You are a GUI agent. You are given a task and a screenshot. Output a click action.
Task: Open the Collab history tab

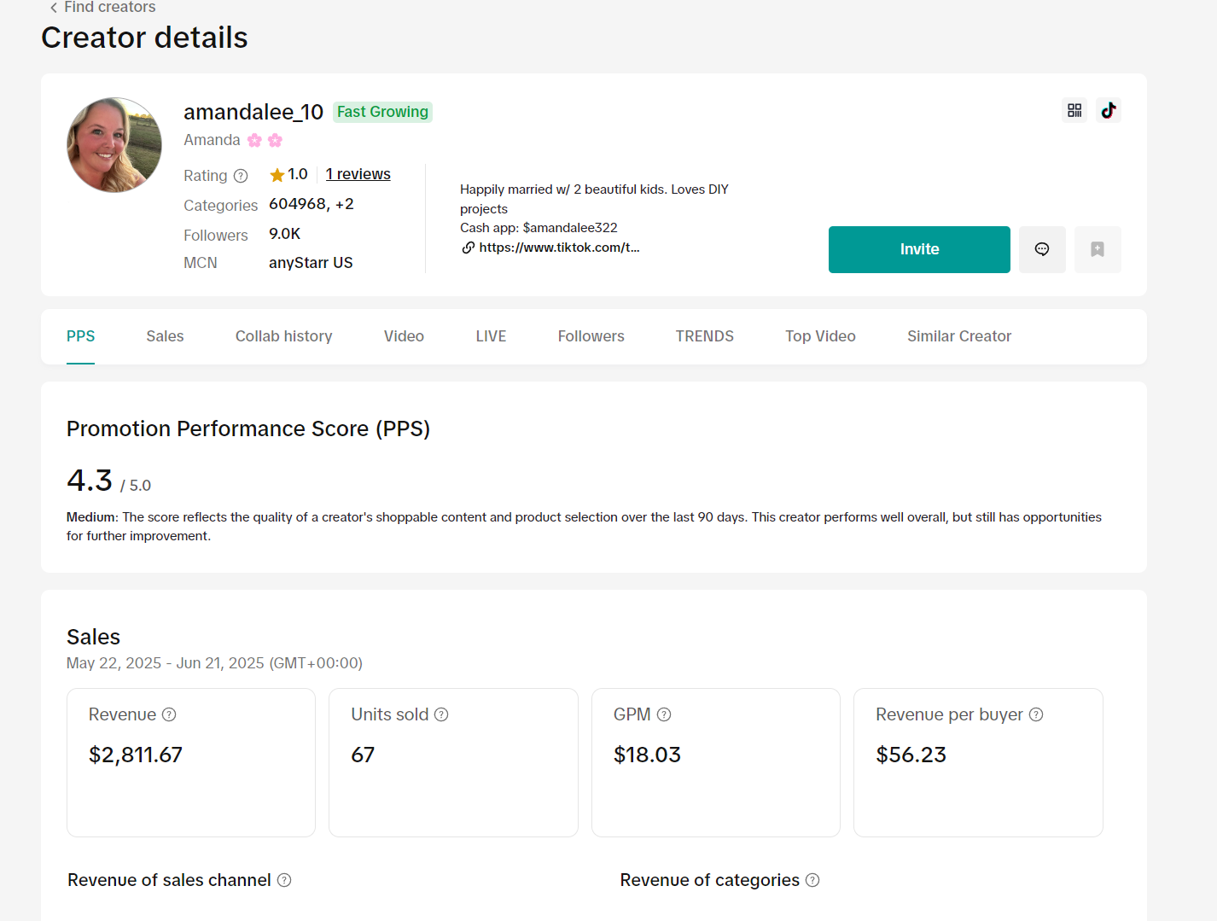[283, 336]
